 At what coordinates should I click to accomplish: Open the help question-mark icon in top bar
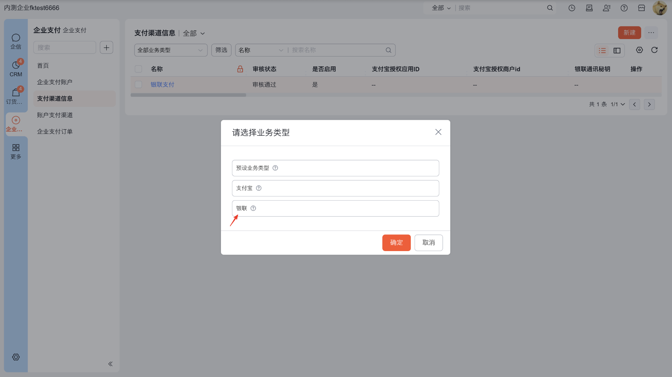tap(624, 8)
